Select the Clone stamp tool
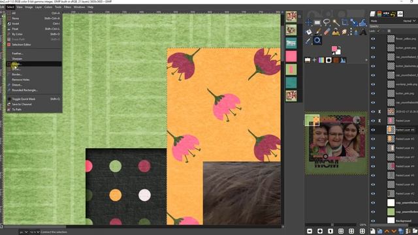Screen dimensions: 418x235 [x=336, y=32]
